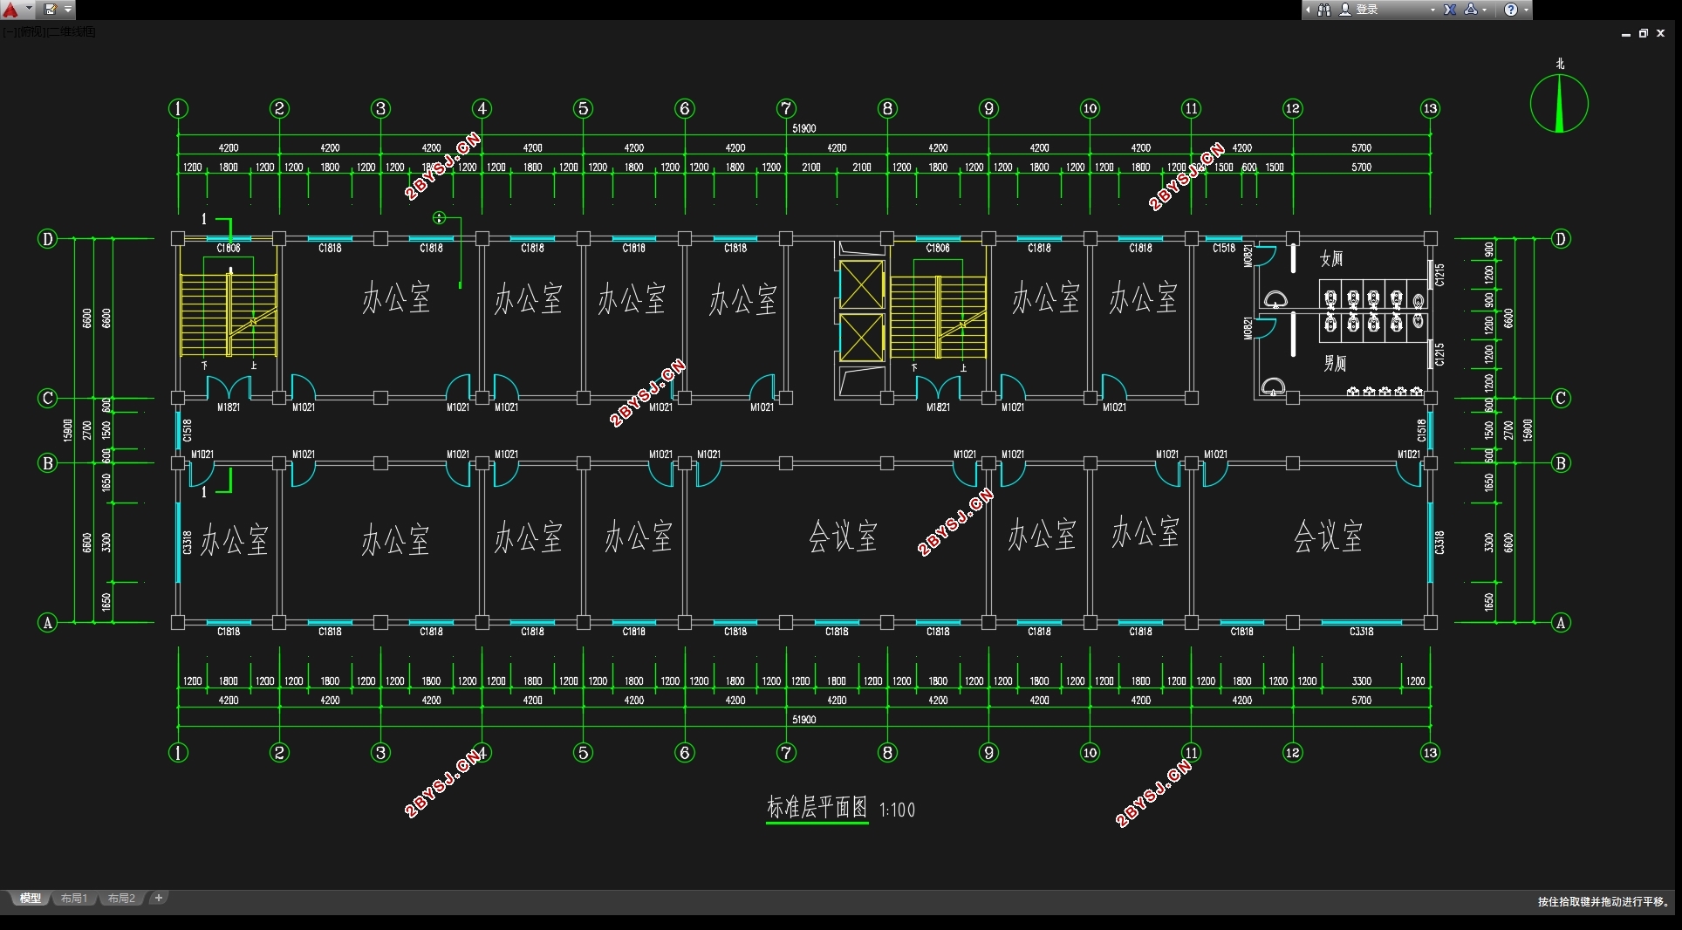Select the right staircase near axis 8
This screenshot has width=1682, height=930.
pyautogui.click(x=938, y=317)
